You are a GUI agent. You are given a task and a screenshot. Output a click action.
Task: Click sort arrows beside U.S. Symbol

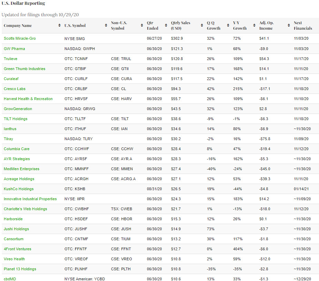(x=106, y=26)
